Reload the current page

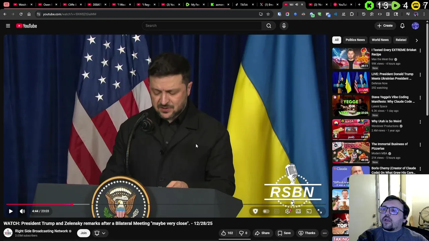(21, 14)
